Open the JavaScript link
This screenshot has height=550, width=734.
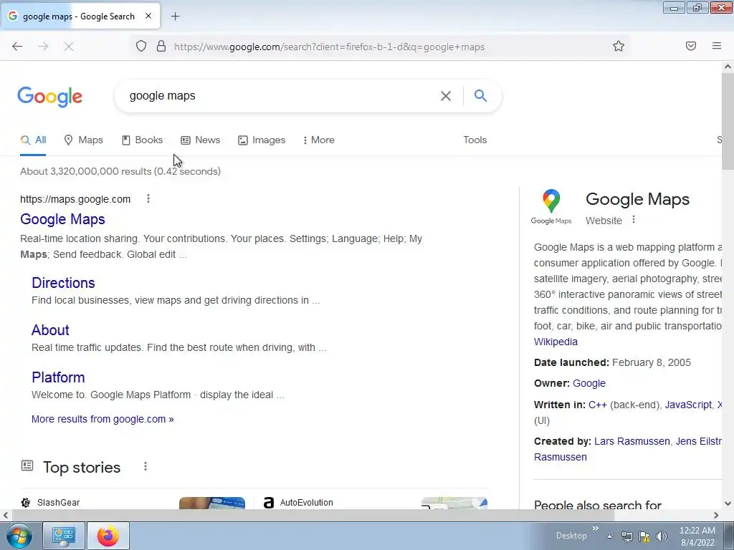688,405
